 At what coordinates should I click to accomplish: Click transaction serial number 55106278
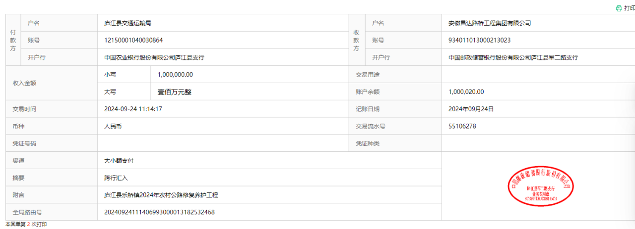462,126
